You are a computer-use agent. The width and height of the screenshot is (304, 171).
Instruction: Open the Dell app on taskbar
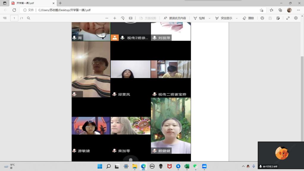coord(152,166)
